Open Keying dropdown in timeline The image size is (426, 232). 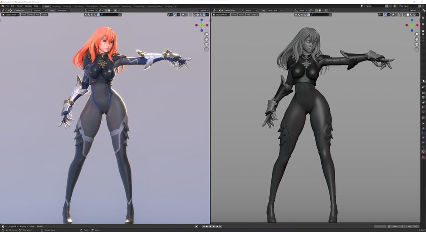(x=24, y=226)
